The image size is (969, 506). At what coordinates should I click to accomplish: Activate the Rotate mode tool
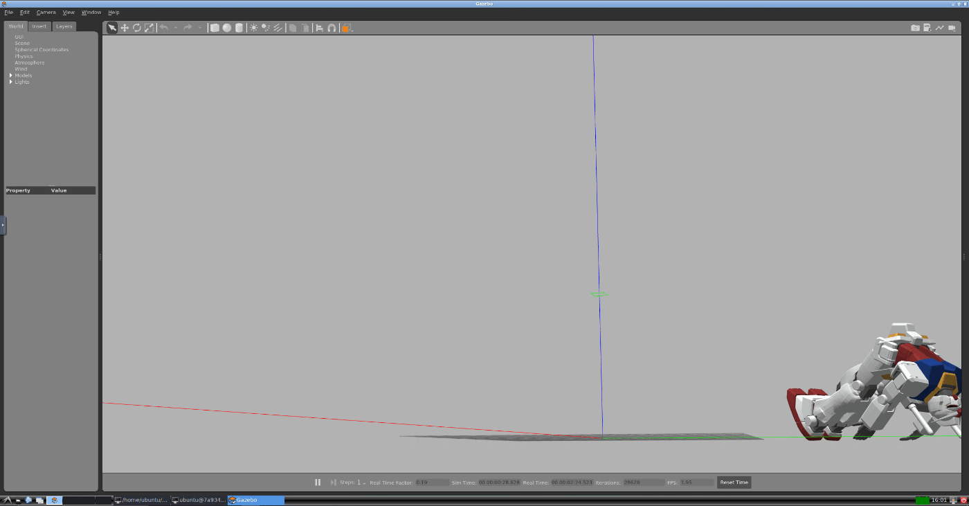tap(137, 28)
